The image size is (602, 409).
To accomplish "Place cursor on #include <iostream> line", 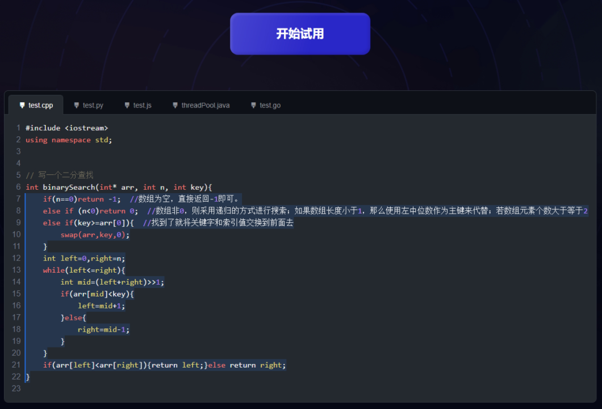I will click(67, 128).
